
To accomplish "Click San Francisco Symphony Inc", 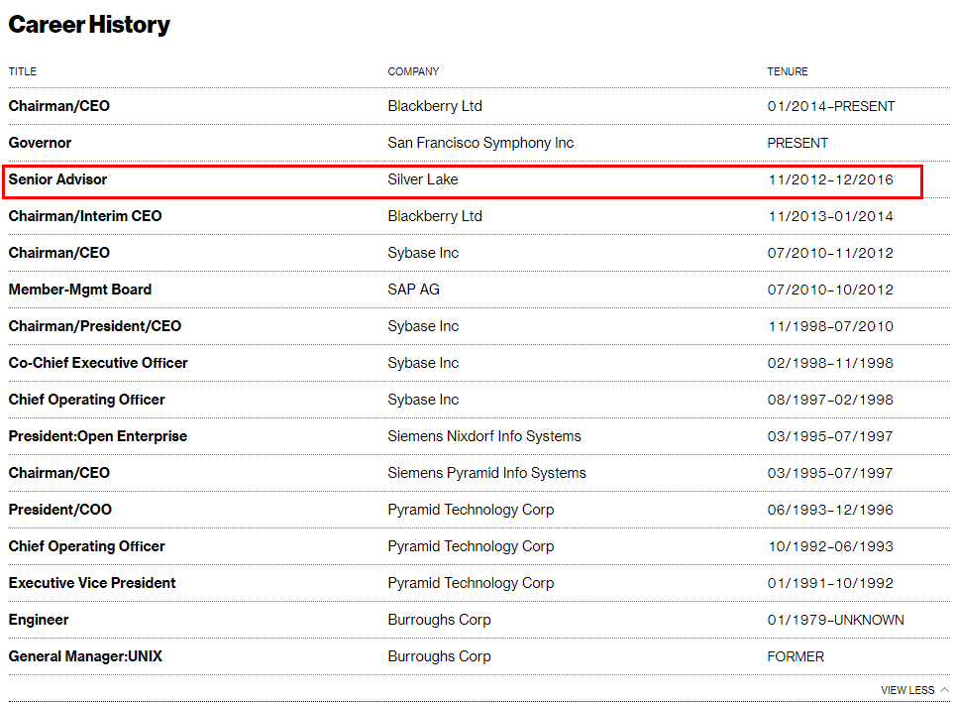I will (480, 143).
